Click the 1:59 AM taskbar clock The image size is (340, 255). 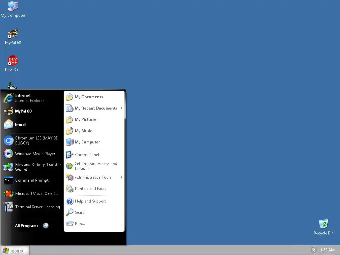pyautogui.click(x=327, y=250)
